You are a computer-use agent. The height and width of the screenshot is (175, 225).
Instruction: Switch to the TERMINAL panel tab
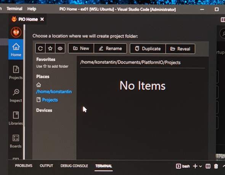104,166
